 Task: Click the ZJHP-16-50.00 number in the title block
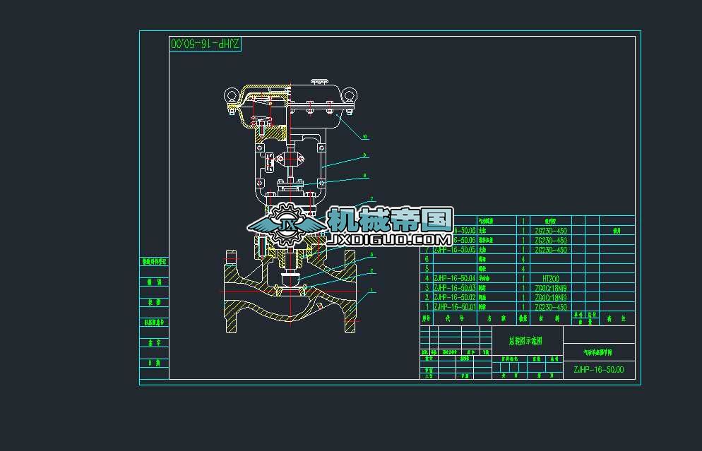pos(599,370)
